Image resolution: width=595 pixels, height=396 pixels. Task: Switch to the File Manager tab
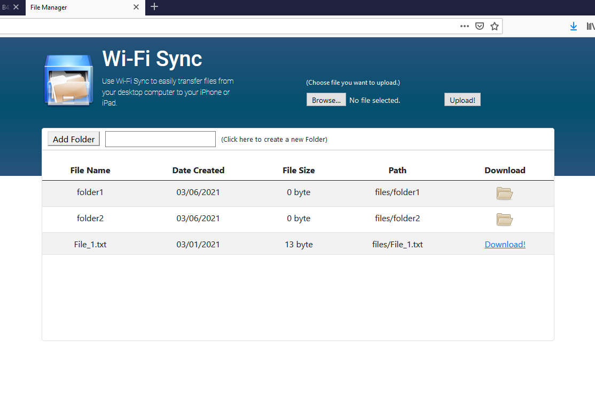(x=85, y=7)
